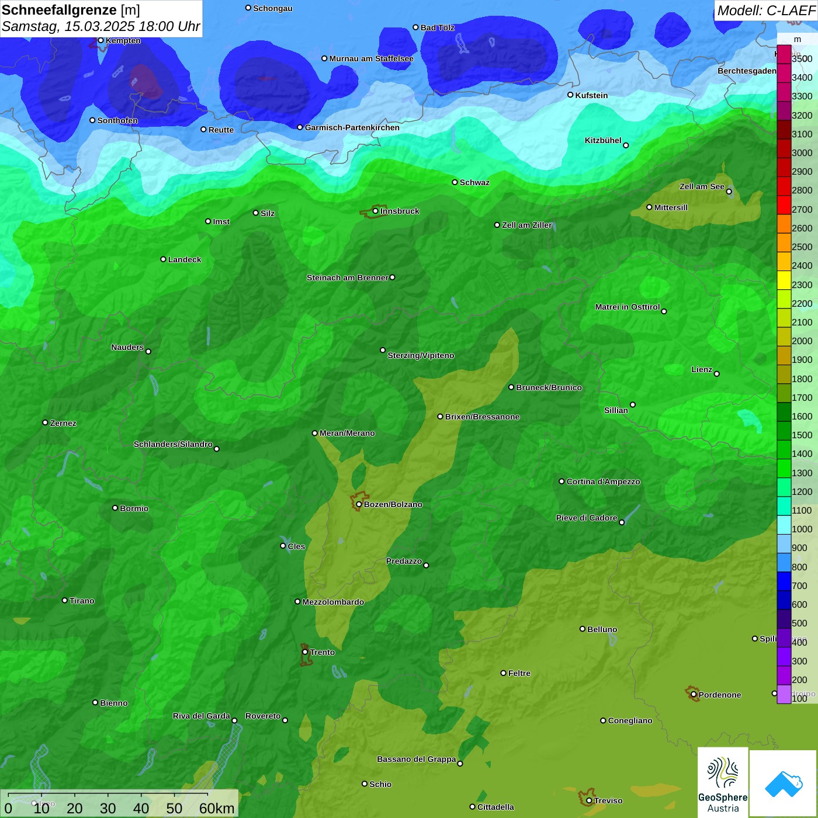This screenshot has width=818, height=818.
Task: Click the Schongau label
Action: tap(273, 8)
